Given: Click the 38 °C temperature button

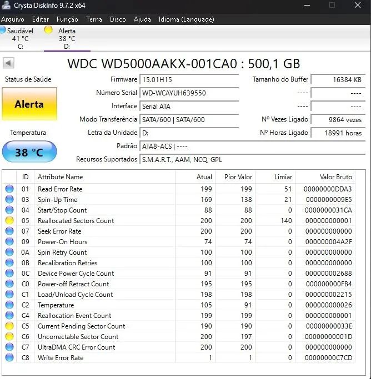Looking at the screenshot, I should [29, 152].
